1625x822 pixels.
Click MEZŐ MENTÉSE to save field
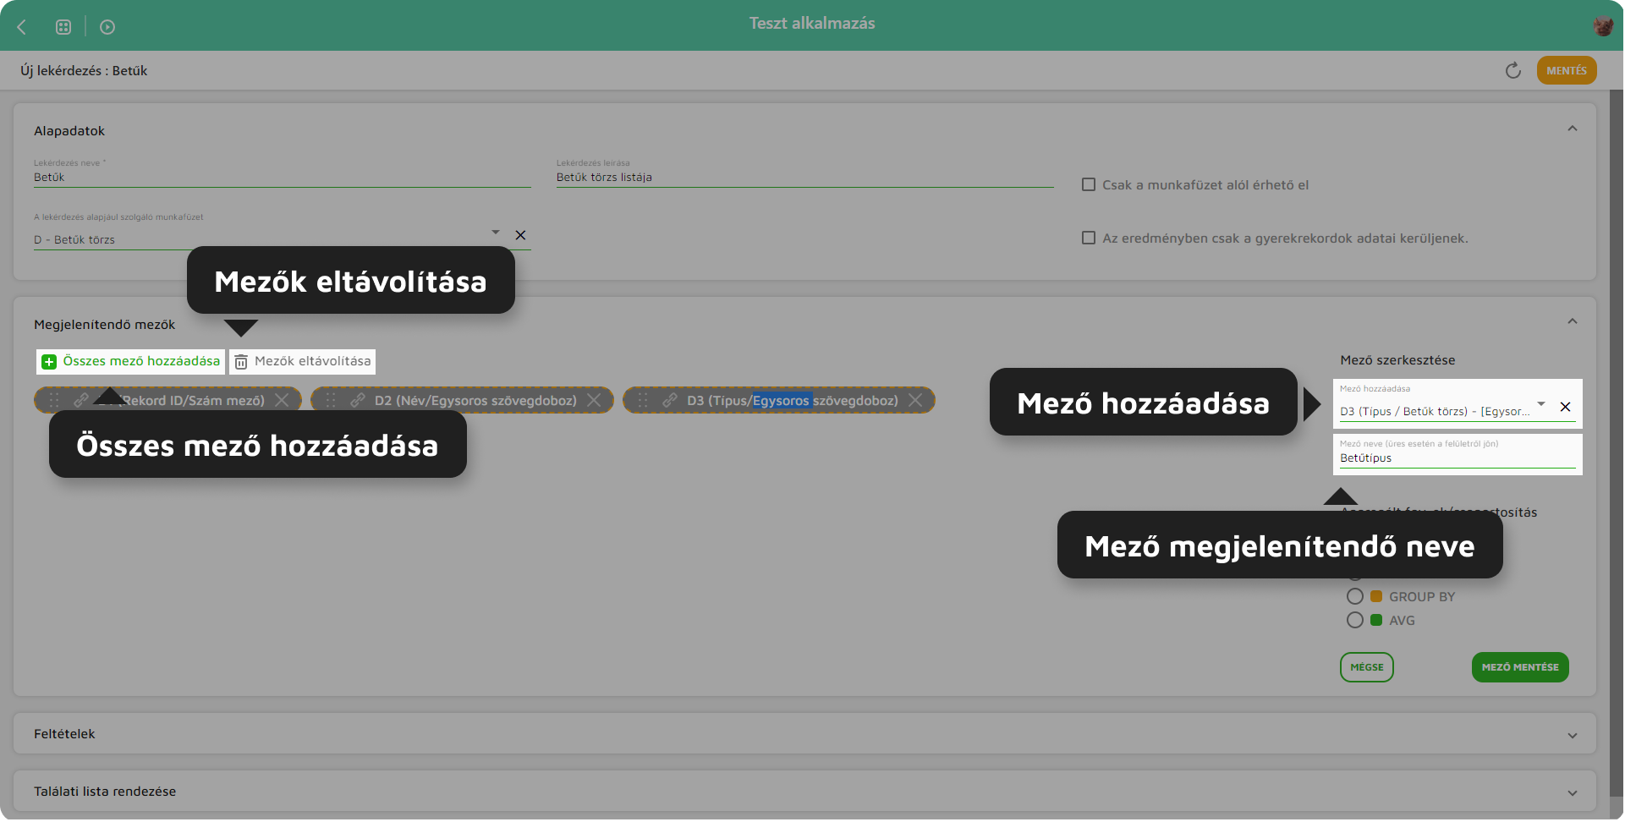(x=1520, y=667)
